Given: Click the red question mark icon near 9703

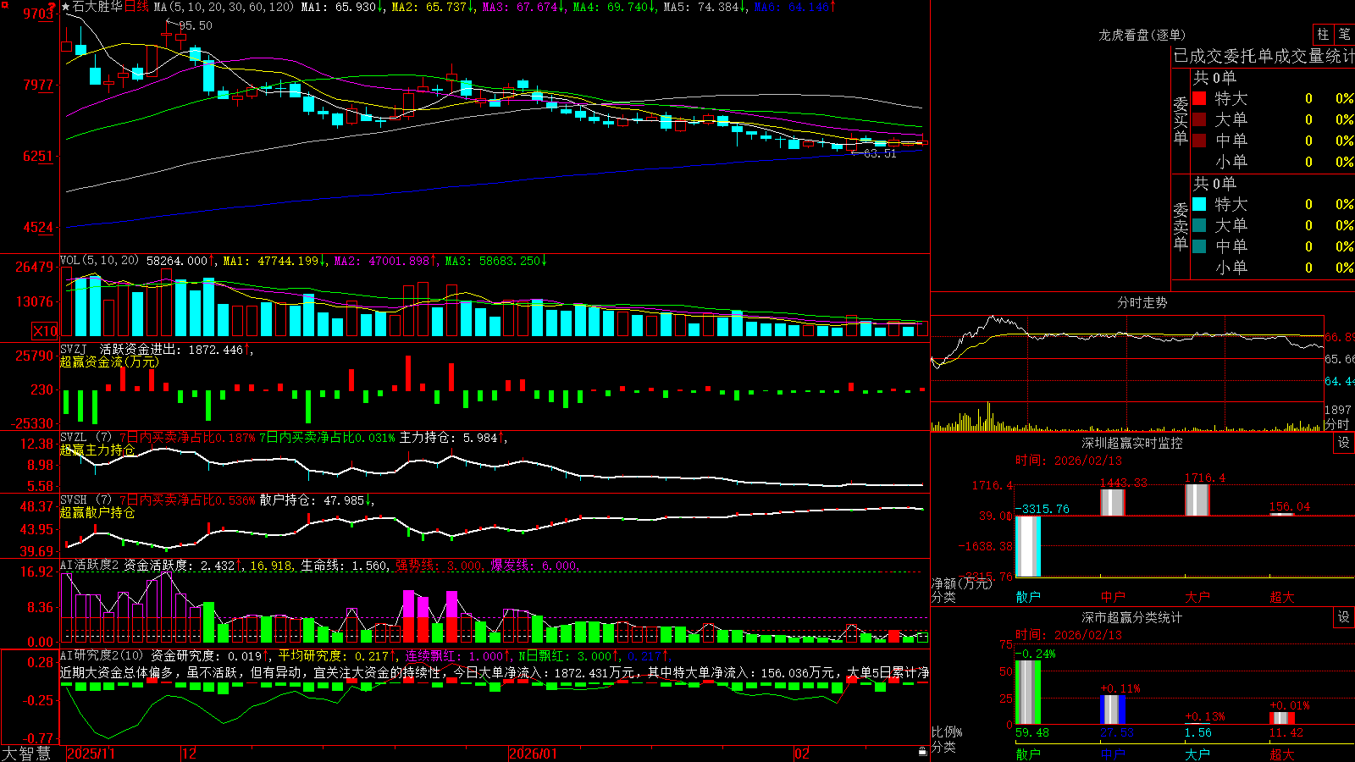Looking at the screenshot, I should coord(53,8).
